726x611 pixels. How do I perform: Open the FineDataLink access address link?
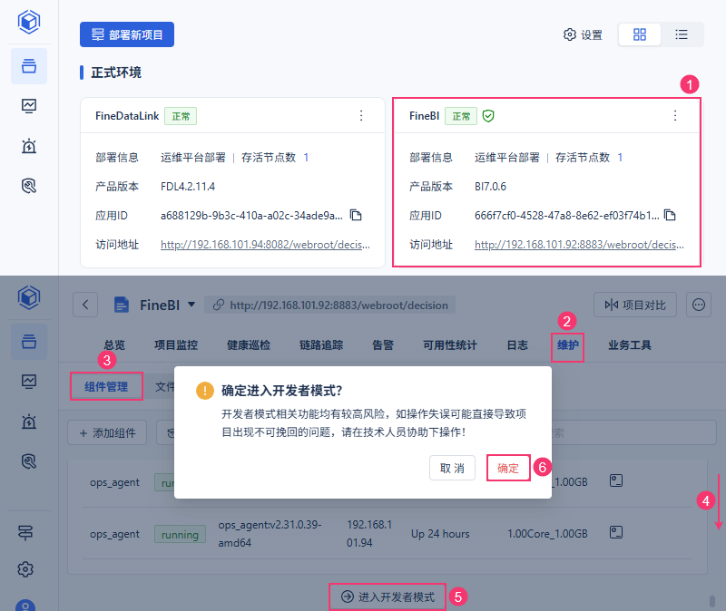265,245
